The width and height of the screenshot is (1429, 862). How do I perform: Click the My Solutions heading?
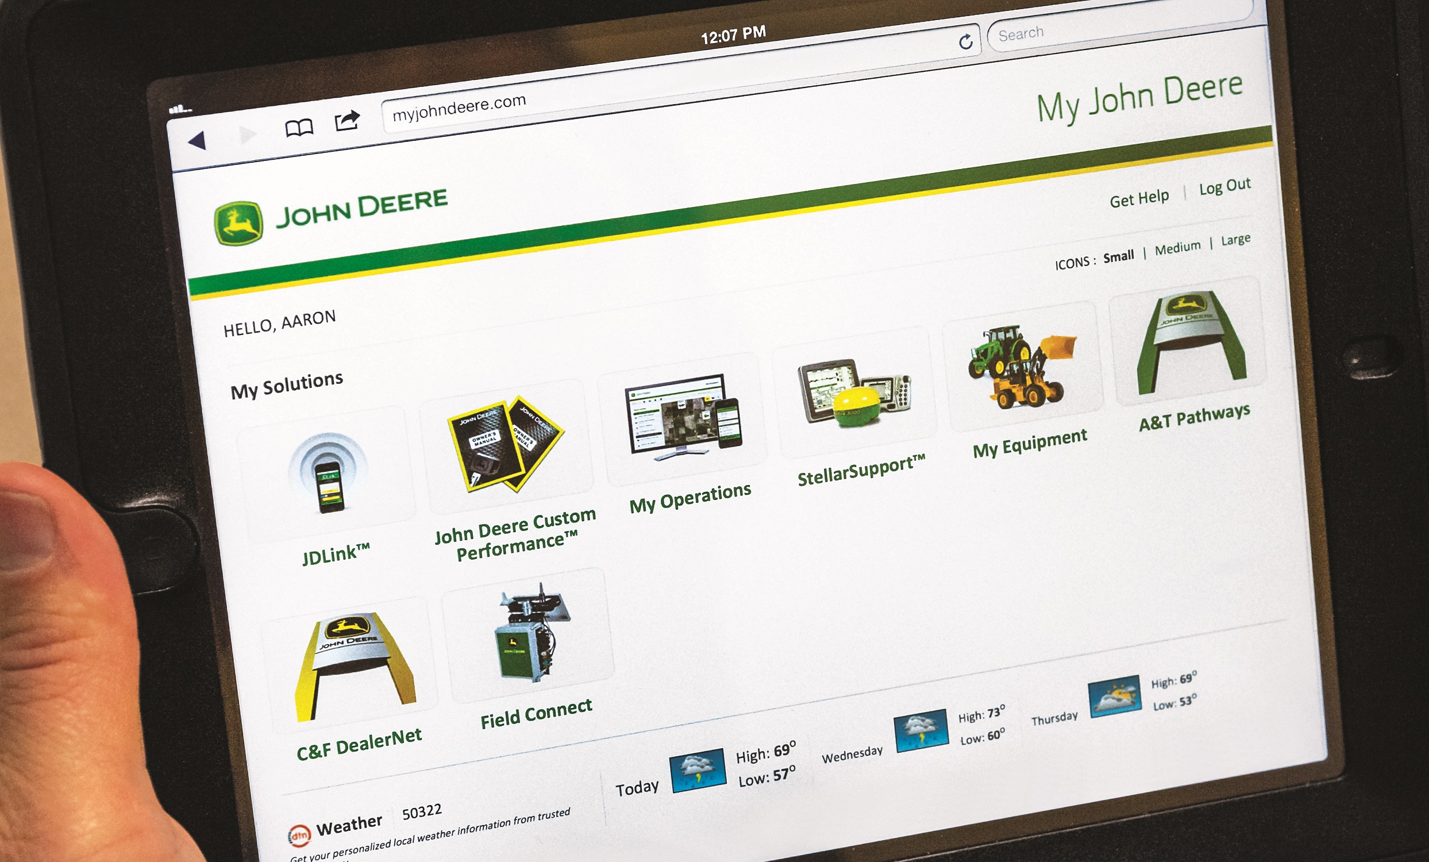click(x=287, y=386)
